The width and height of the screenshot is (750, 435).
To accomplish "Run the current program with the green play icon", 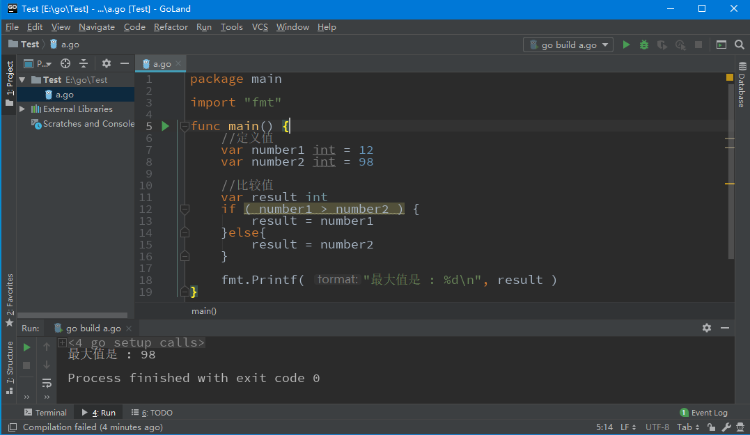I will (626, 44).
